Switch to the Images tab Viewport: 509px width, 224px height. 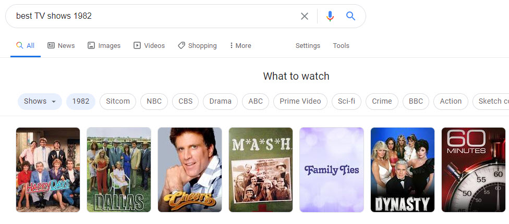click(x=104, y=46)
